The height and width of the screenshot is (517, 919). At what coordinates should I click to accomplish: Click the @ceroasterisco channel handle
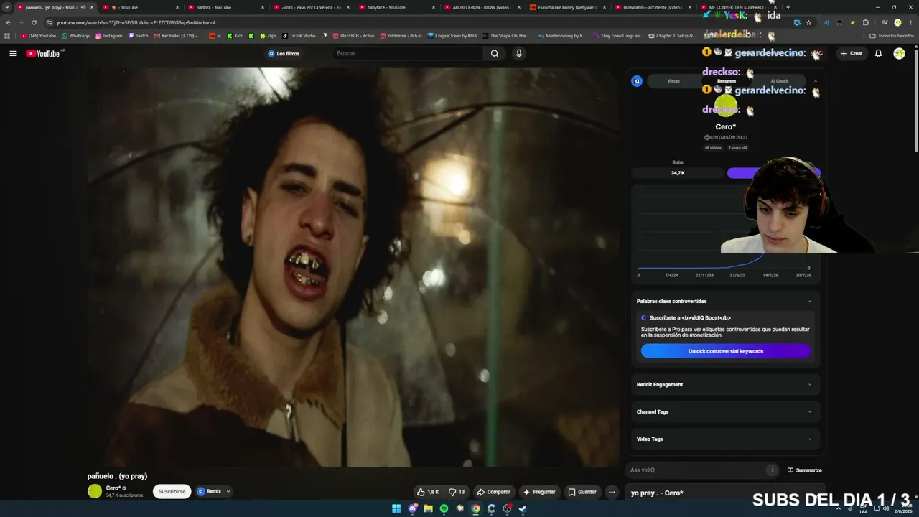pyautogui.click(x=725, y=137)
